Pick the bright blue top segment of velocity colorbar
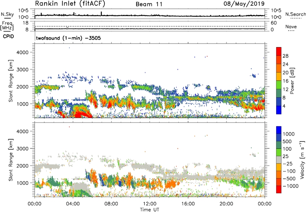This screenshot has width=306, height=212. click(x=279, y=130)
